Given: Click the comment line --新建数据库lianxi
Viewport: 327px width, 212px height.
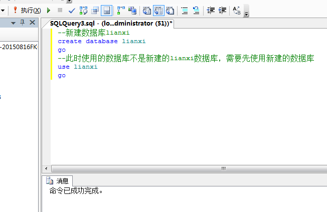Looking at the screenshot, I should [x=94, y=33].
